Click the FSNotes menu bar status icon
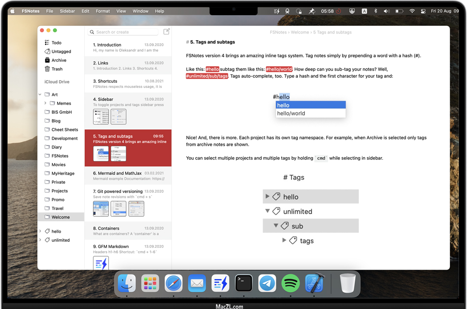467x309 pixels. (x=277, y=11)
